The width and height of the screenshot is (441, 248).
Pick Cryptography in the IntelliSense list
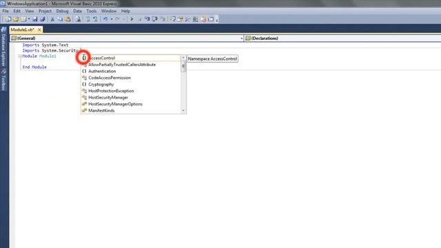click(x=130, y=84)
